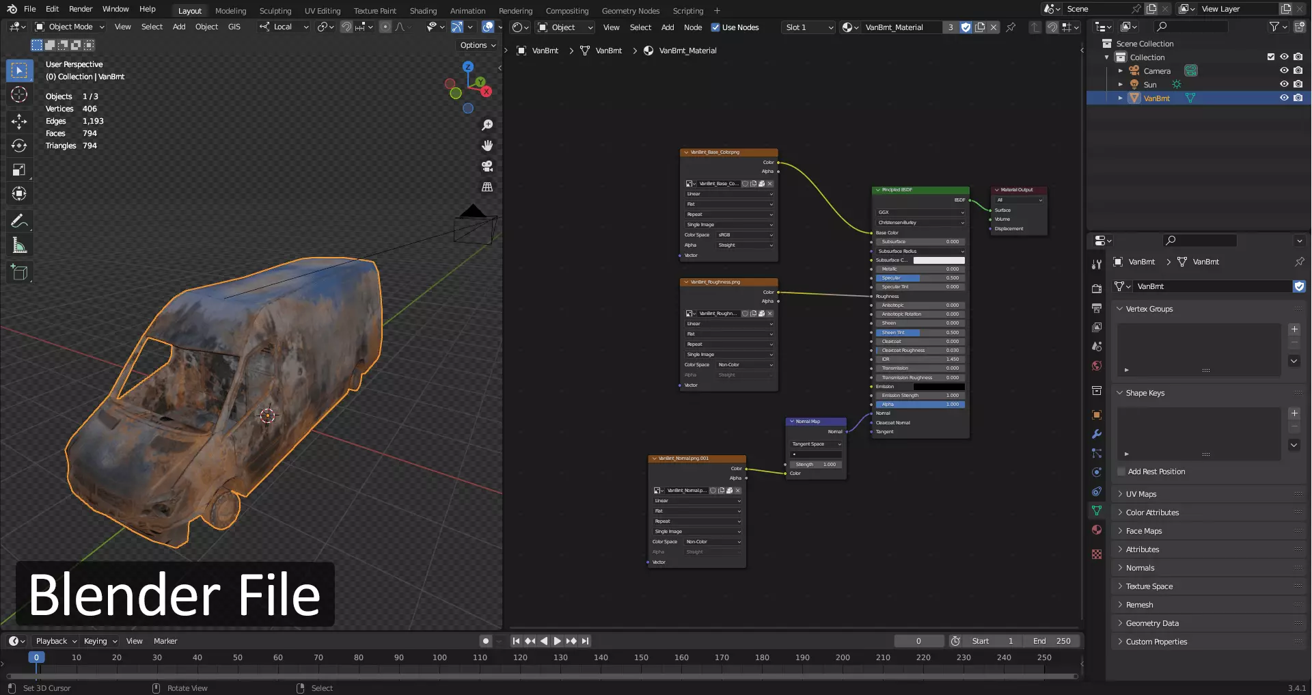Switch to the Geometry Nodes workspace tab
The height and width of the screenshot is (695, 1312).
pos(631,10)
